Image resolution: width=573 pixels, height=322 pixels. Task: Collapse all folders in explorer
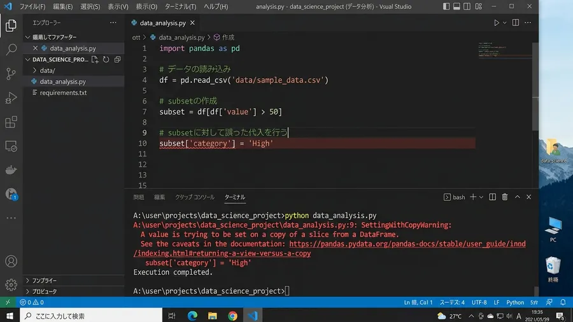pos(117,60)
